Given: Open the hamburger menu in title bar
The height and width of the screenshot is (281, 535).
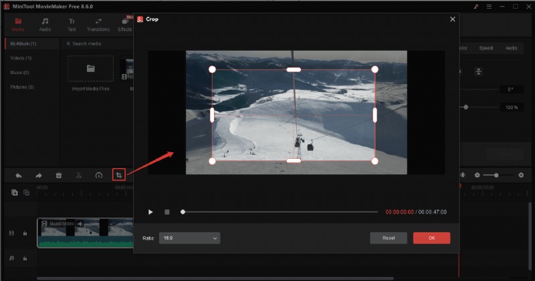Looking at the screenshot, I should coord(489,7).
